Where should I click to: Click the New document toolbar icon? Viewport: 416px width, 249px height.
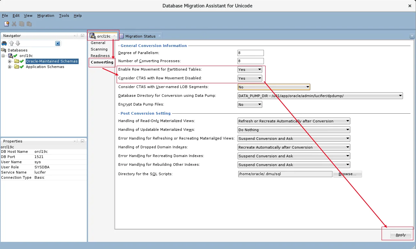6,24
